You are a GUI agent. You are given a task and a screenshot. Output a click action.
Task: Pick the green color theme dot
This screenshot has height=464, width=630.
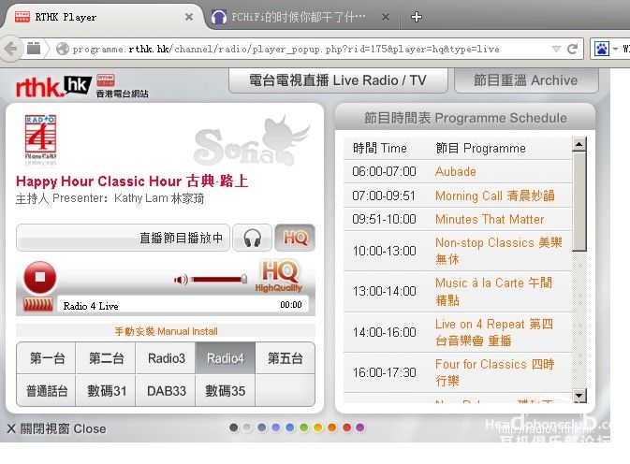(303, 428)
